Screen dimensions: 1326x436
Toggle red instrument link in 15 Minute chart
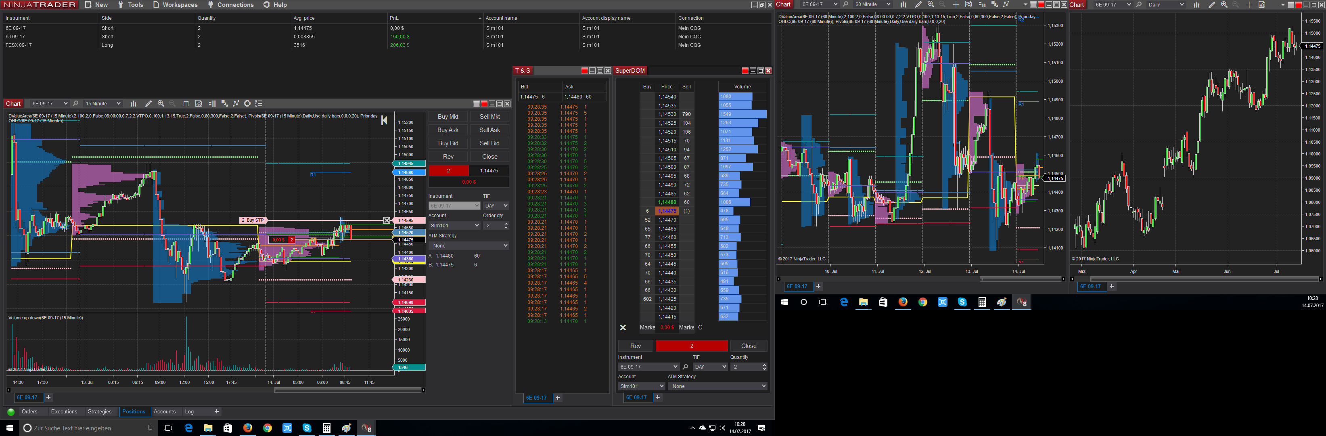pyautogui.click(x=484, y=103)
